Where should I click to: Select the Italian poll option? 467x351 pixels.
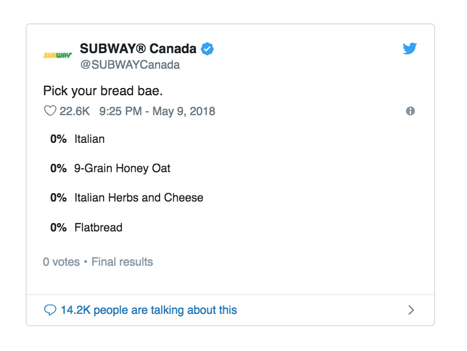click(89, 139)
